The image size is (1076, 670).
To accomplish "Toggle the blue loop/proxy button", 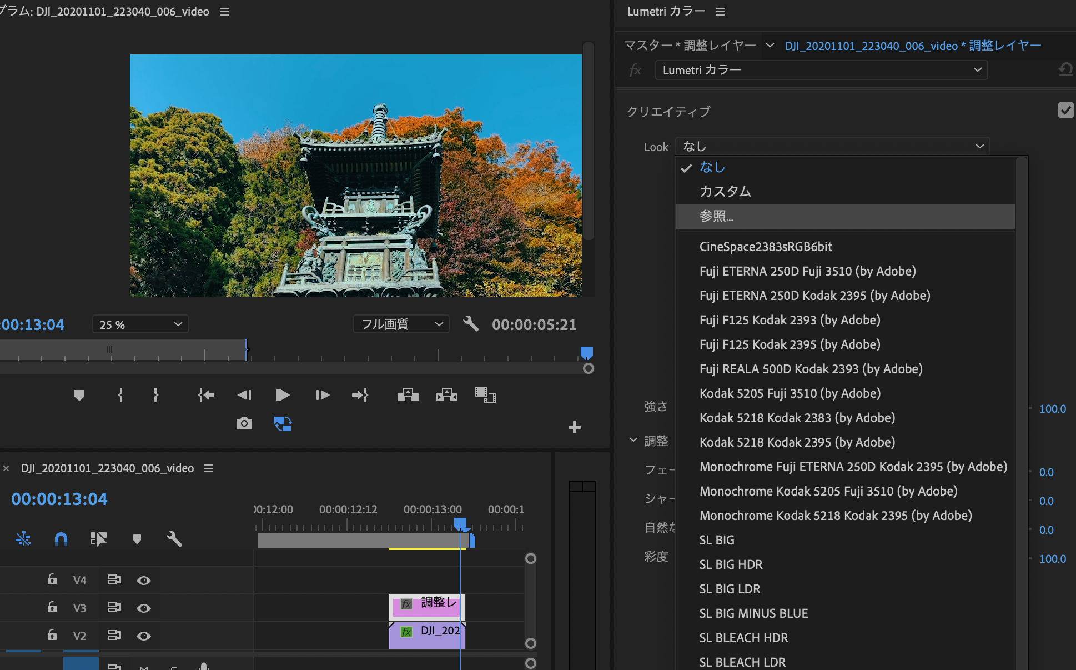I will (x=283, y=424).
